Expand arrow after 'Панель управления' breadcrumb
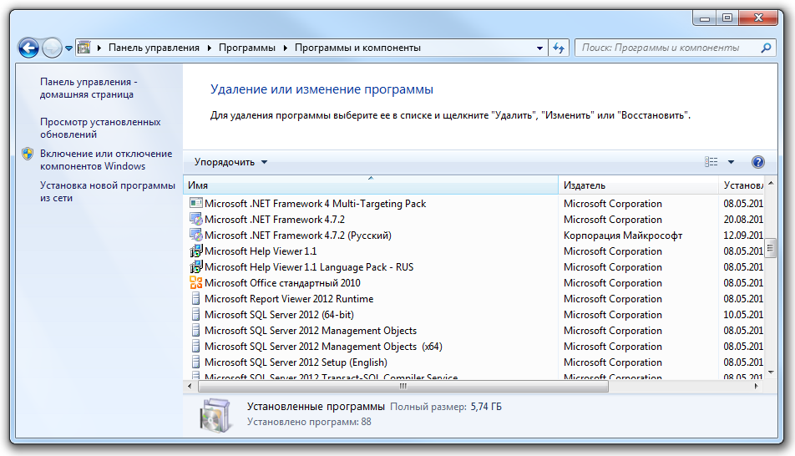795x456 pixels. pyautogui.click(x=209, y=48)
